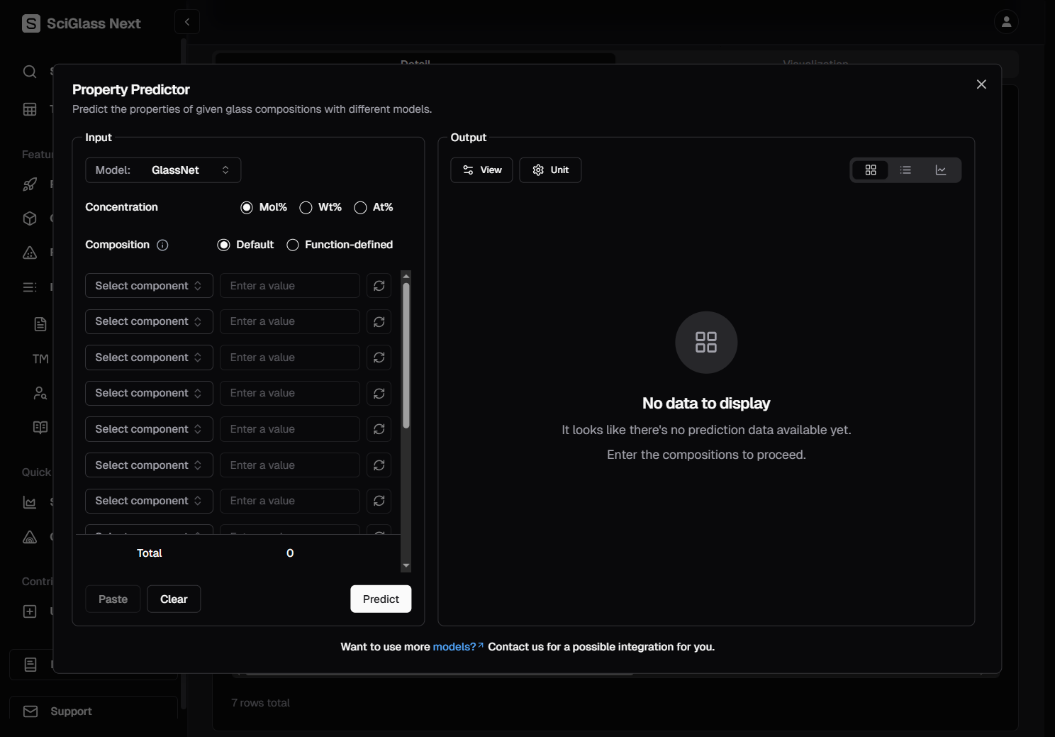Select the At% concentration option
Viewport: 1055px width, 737px height.
click(361, 207)
